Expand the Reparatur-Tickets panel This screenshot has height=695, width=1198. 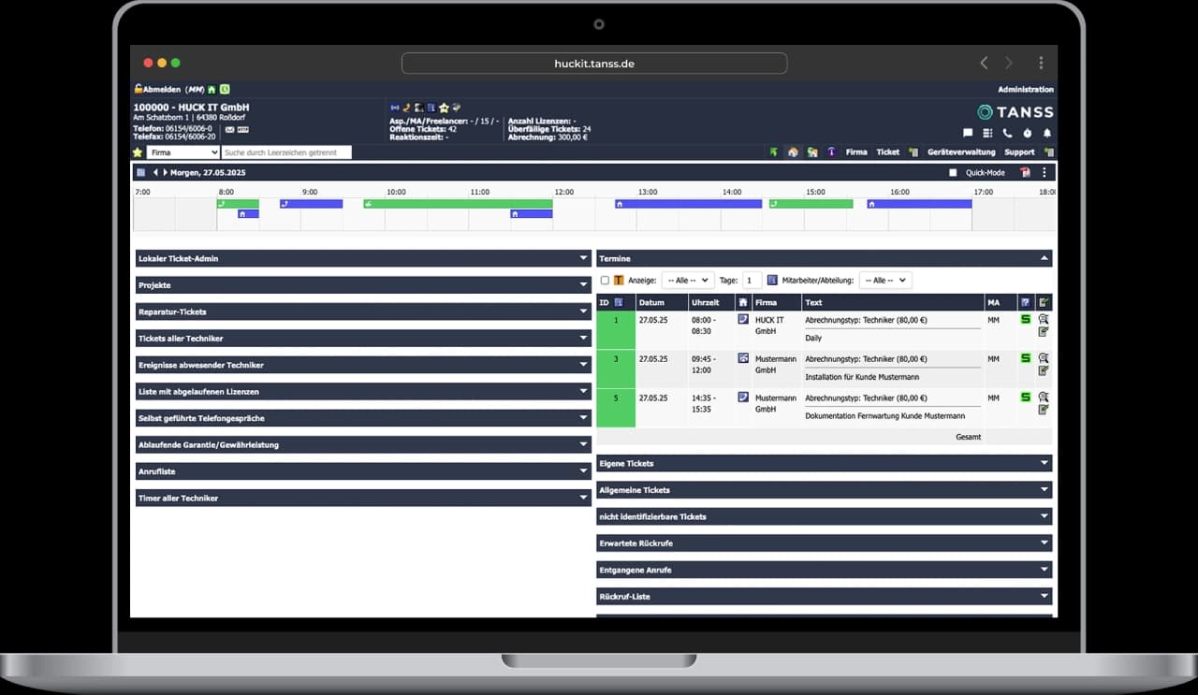coord(363,311)
